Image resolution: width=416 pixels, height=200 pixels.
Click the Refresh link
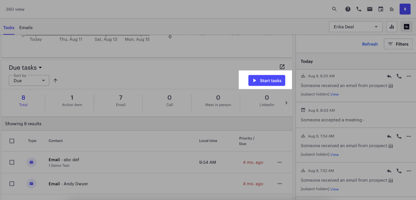[370, 44]
